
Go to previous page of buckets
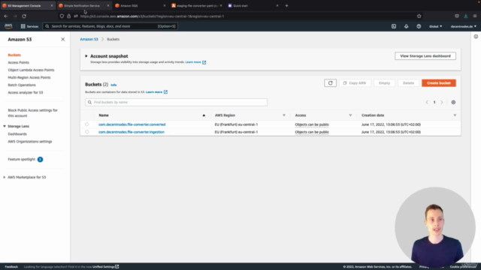point(427,102)
